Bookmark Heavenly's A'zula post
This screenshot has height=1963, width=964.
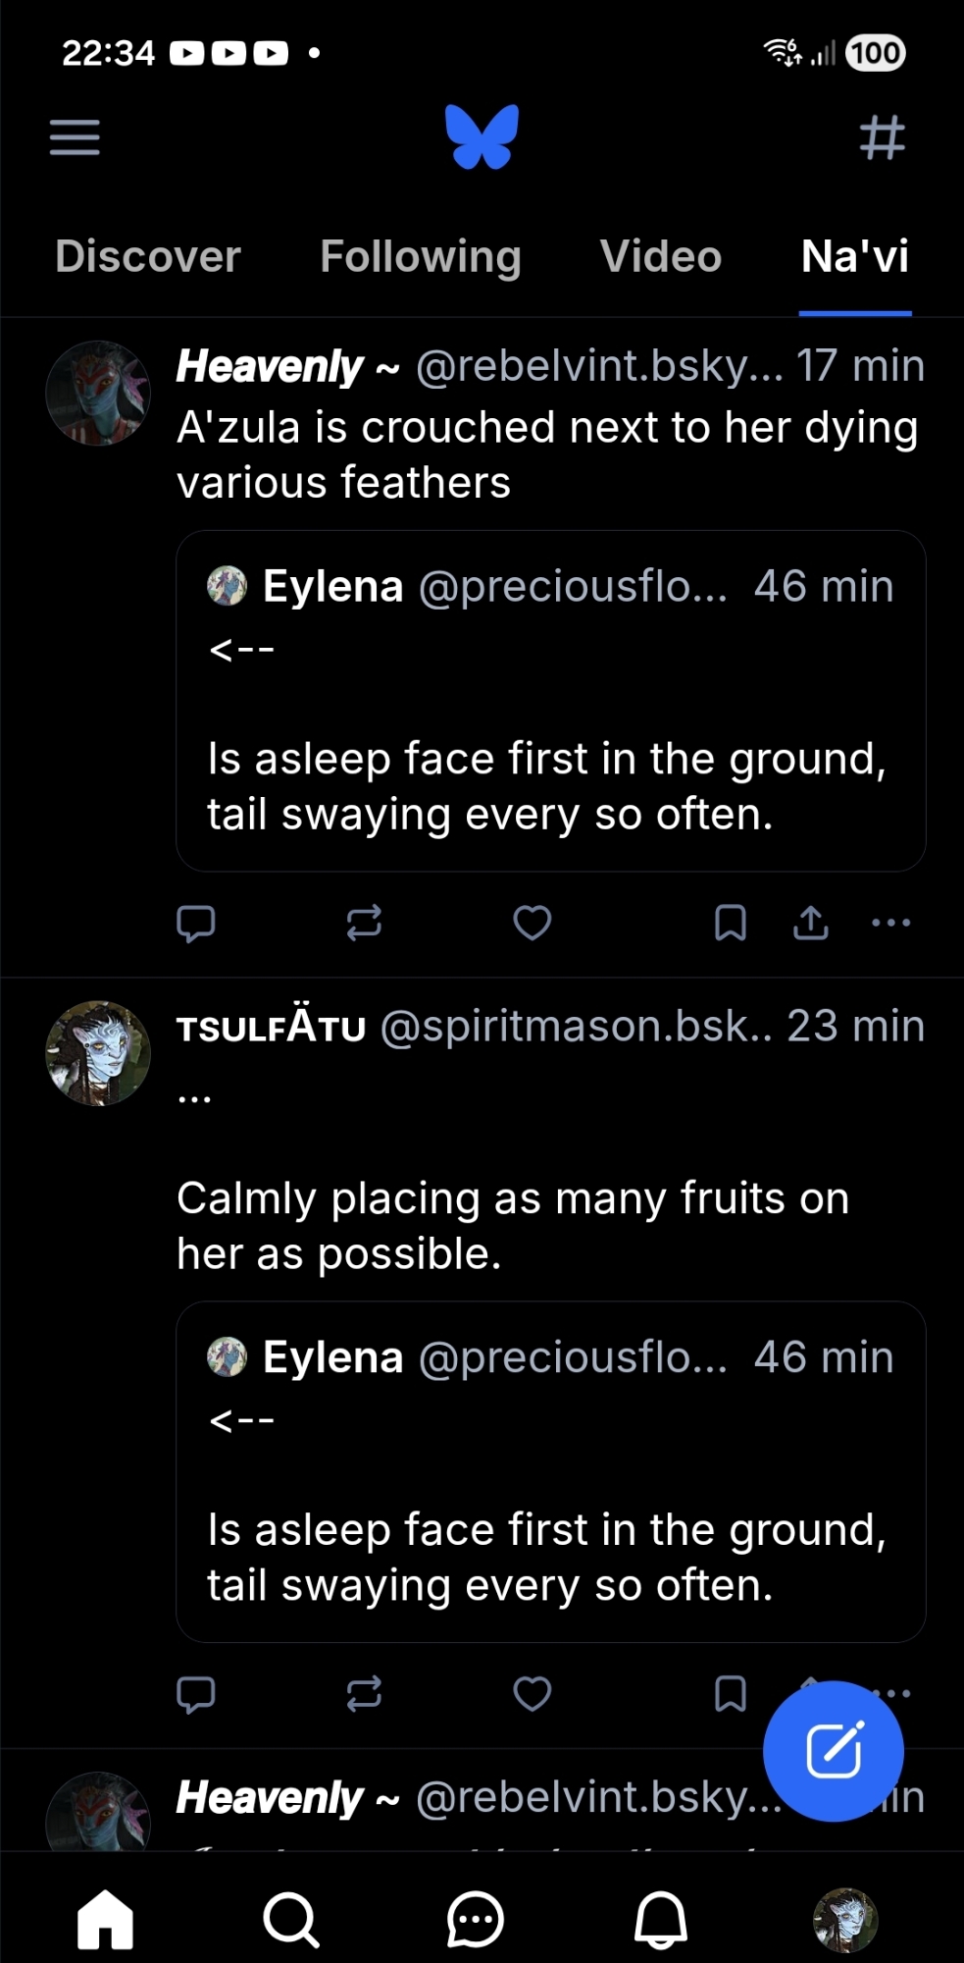731,923
